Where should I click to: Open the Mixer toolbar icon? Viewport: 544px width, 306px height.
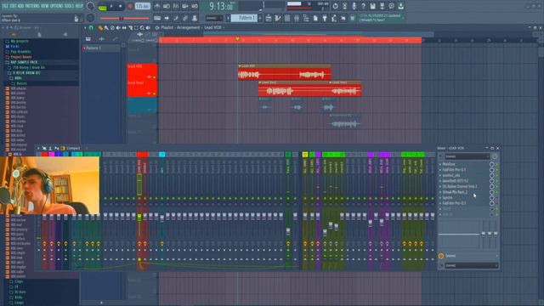pos(297,18)
